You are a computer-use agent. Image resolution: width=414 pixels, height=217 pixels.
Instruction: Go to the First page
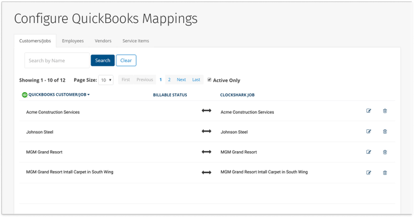(x=126, y=80)
